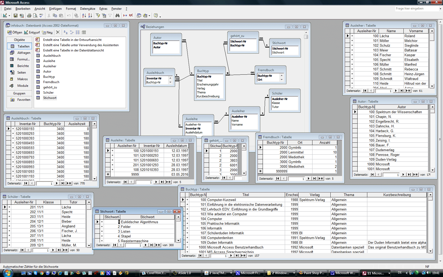Viewport: 443px width, 277px height.
Task: Click the file search icon beside Save
Action: pyautogui.click(x=22, y=16)
